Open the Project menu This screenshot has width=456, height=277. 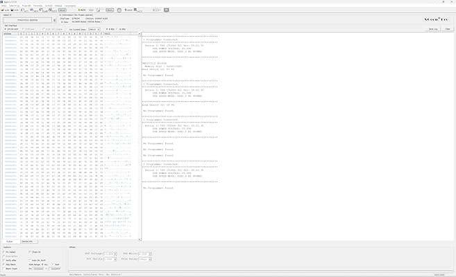[x=26, y=6]
